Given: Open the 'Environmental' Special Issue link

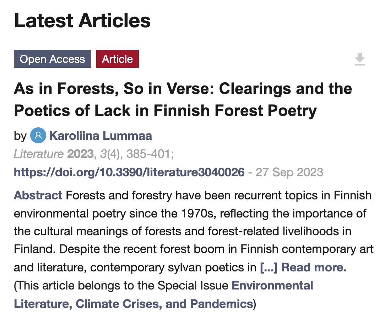Looking at the screenshot, I should 272,285.
